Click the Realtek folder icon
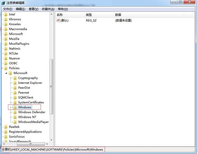Screen dimensions: 198x154 (6, 127)
